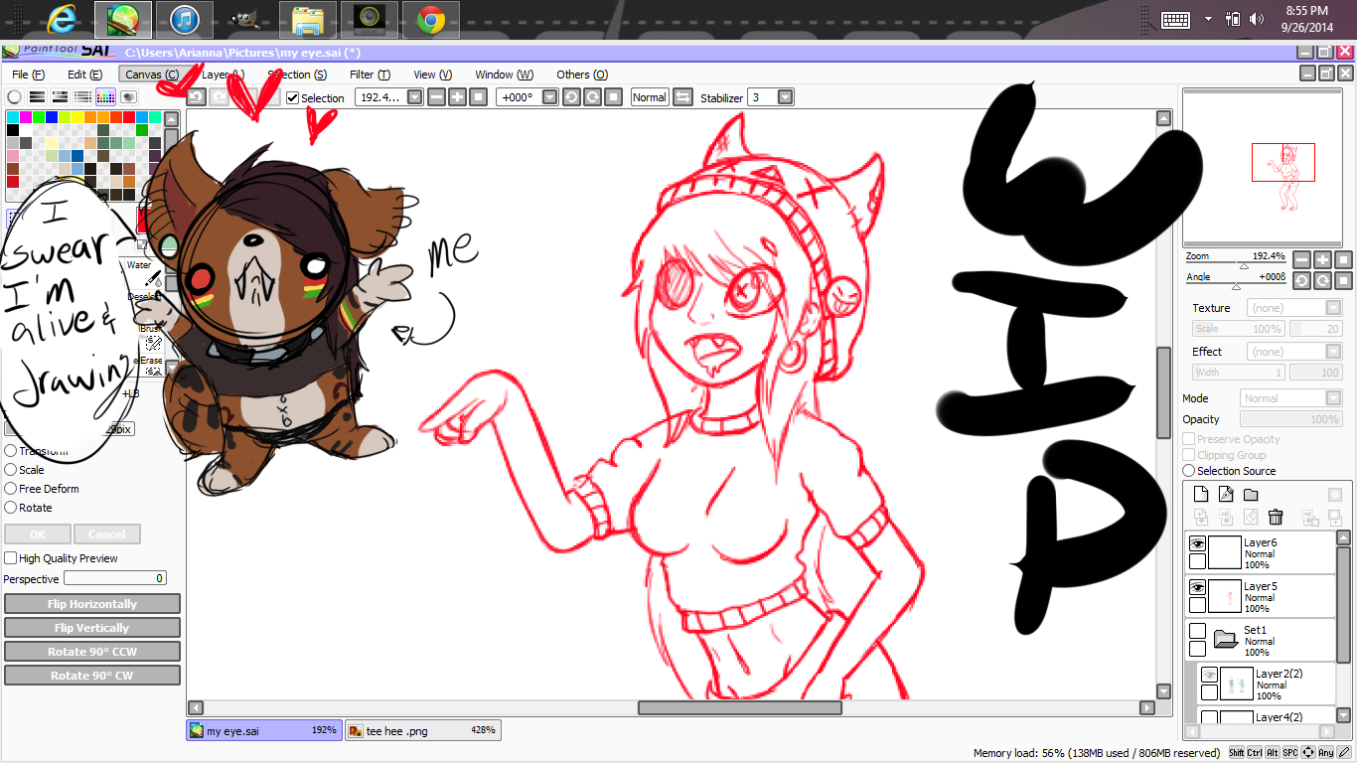
Task: Toggle the swatches palette panel icon
Action: coord(105,96)
